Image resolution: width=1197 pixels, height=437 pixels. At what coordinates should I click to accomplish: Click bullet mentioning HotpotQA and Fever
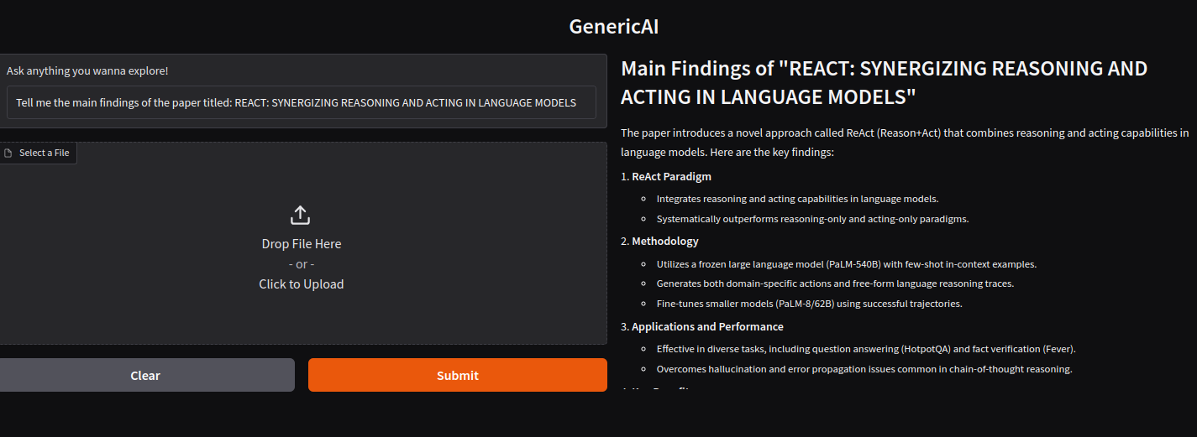(x=866, y=349)
